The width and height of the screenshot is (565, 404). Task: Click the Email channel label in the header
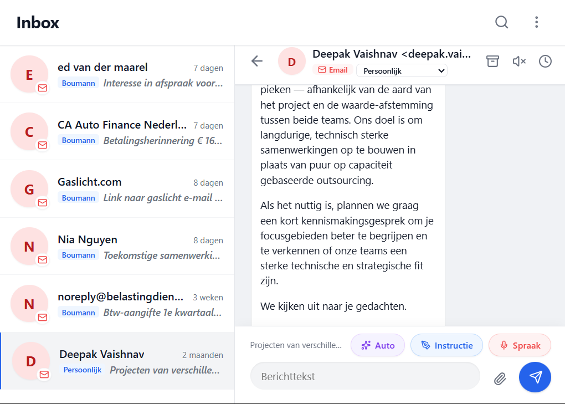click(332, 70)
